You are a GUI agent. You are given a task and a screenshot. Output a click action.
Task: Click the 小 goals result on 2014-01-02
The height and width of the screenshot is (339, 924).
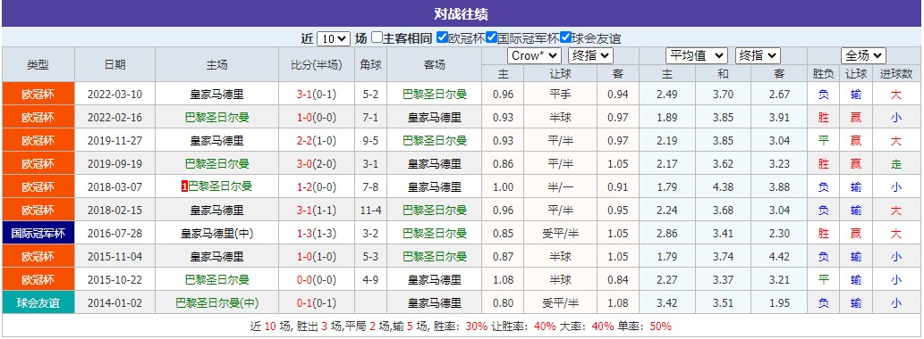pyautogui.click(x=896, y=303)
